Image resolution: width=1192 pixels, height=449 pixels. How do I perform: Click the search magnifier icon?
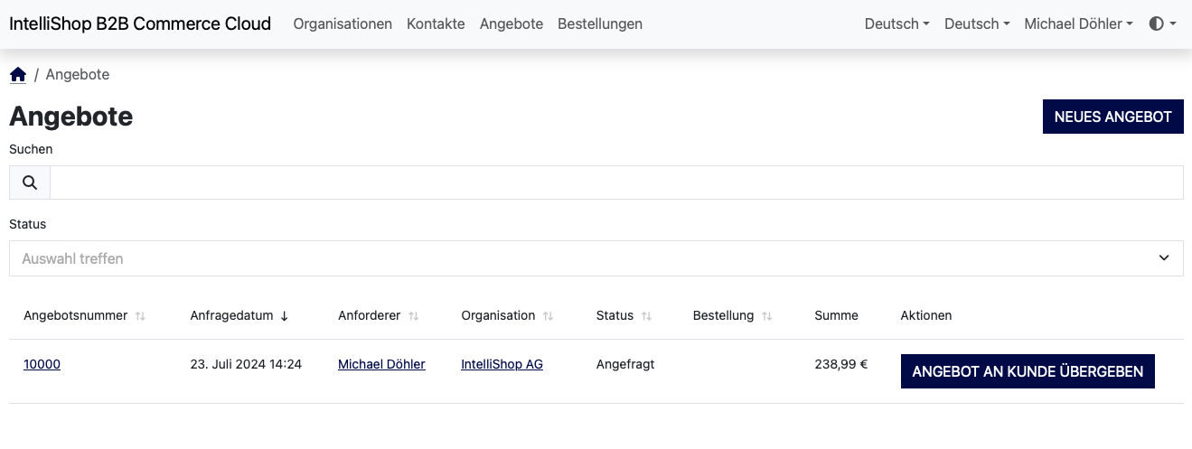30,182
